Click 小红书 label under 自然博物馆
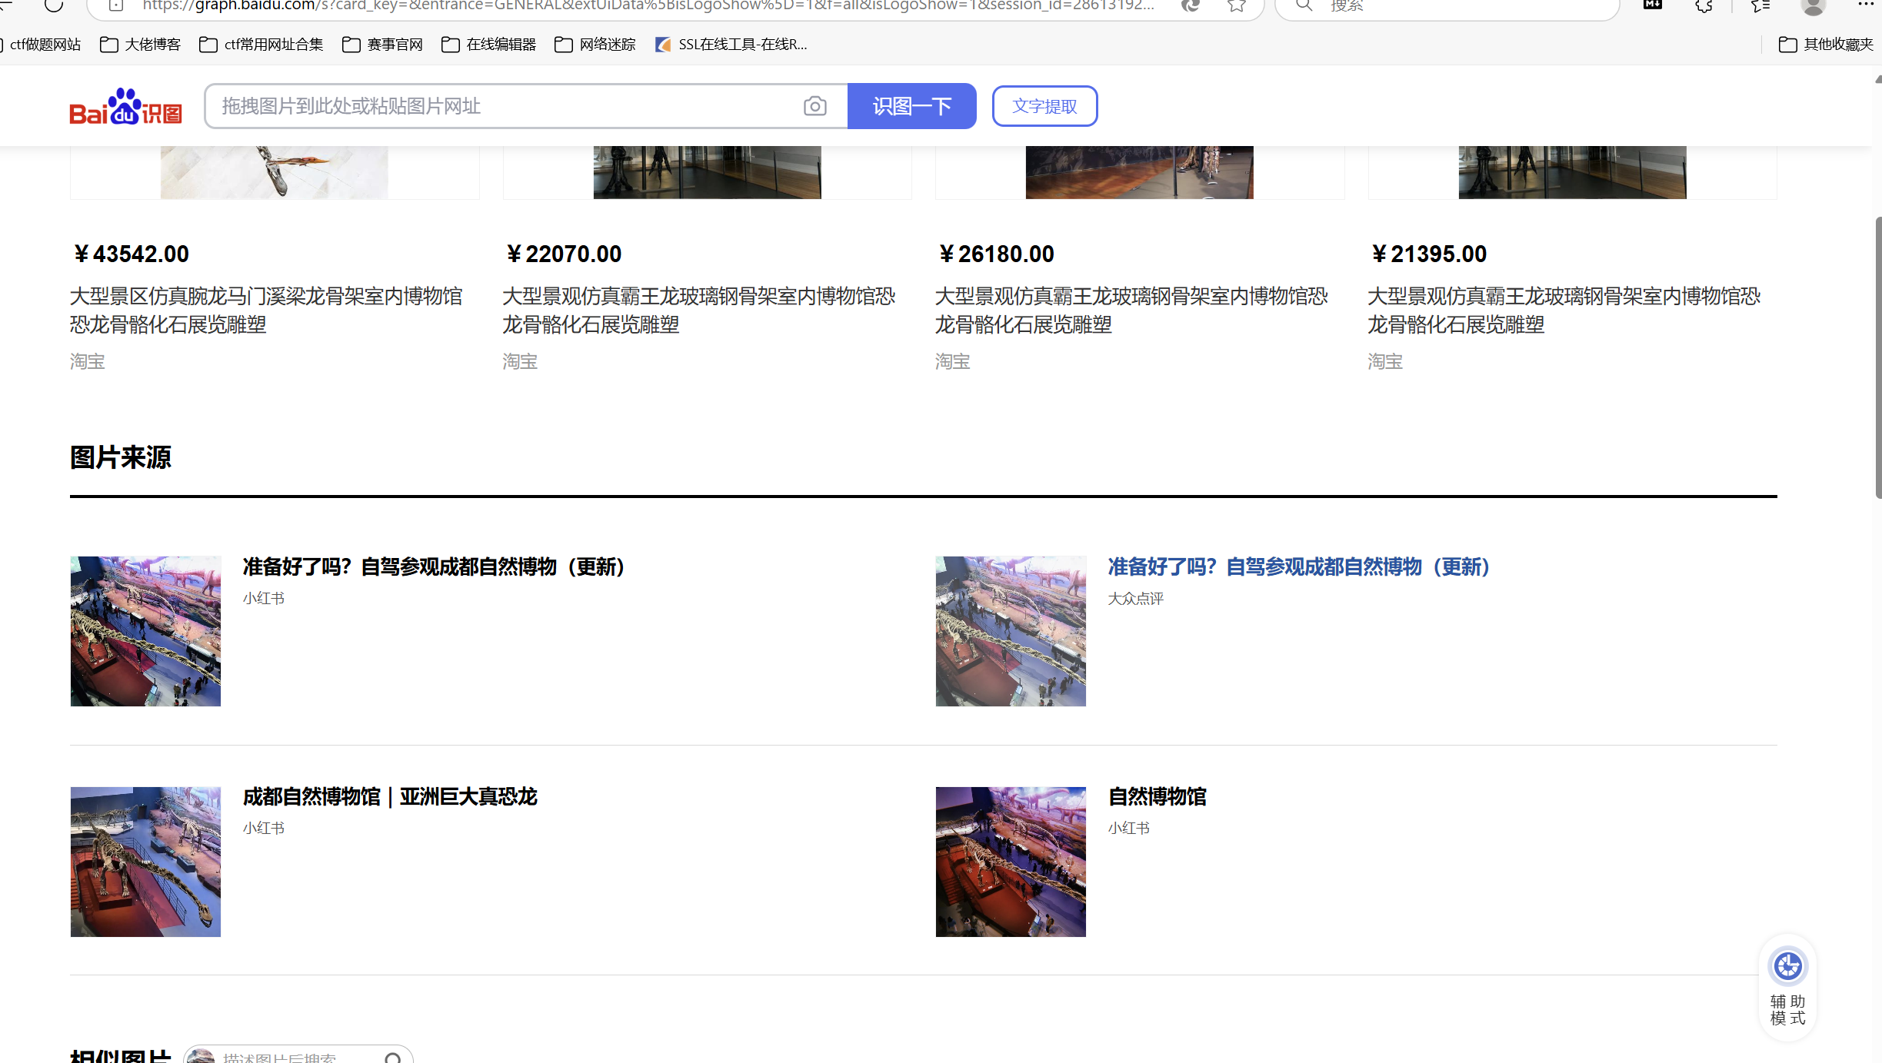This screenshot has width=1882, height=1063. point(1128,829)
